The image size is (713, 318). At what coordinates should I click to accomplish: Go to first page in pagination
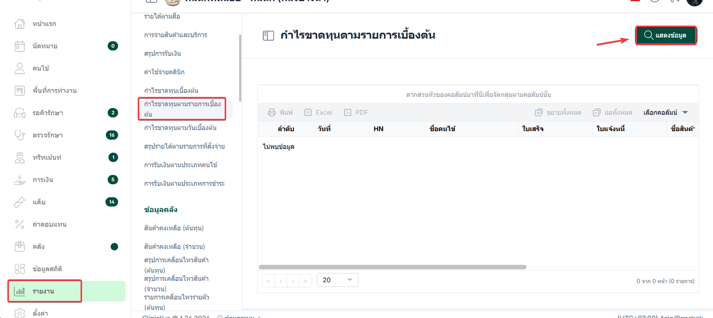(268, 281)
